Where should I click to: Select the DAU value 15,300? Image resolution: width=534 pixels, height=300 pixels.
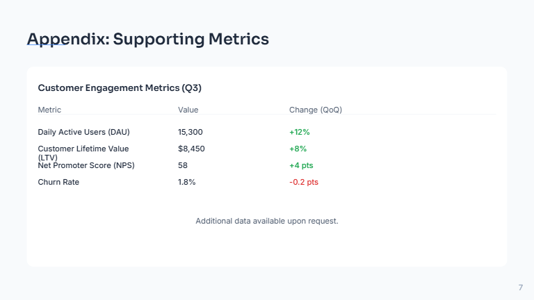pyautogui.click(x=191, y=132)
